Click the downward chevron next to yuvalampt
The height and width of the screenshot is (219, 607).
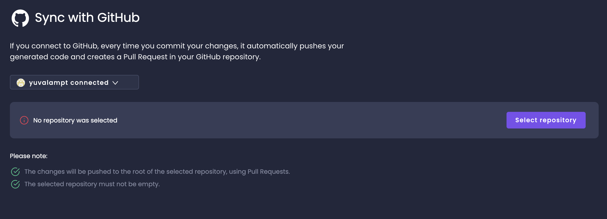click(115, 83)
